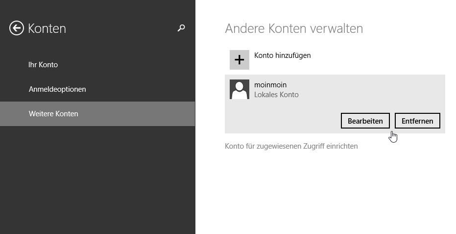
Task: Click blank space left of Bearbeiten button
Action: coord(282,121)
